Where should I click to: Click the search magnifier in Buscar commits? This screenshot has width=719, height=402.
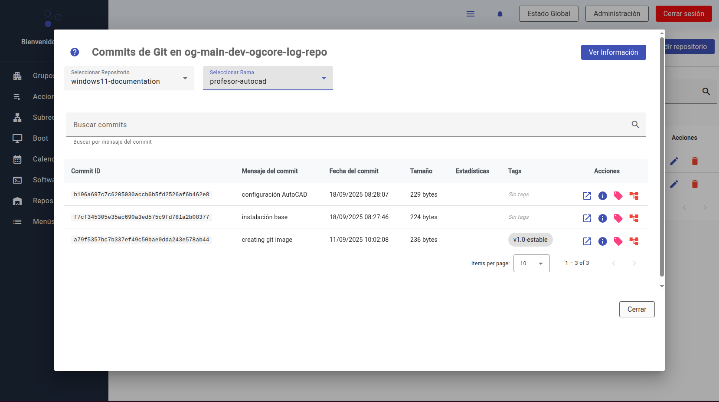[x=635, y=125]
